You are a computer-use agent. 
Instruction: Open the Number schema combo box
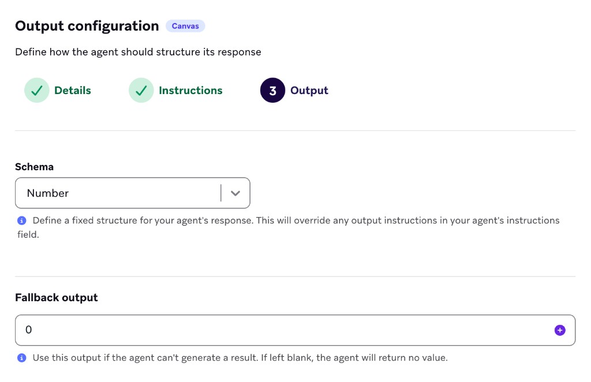click(x=133, y=193)
